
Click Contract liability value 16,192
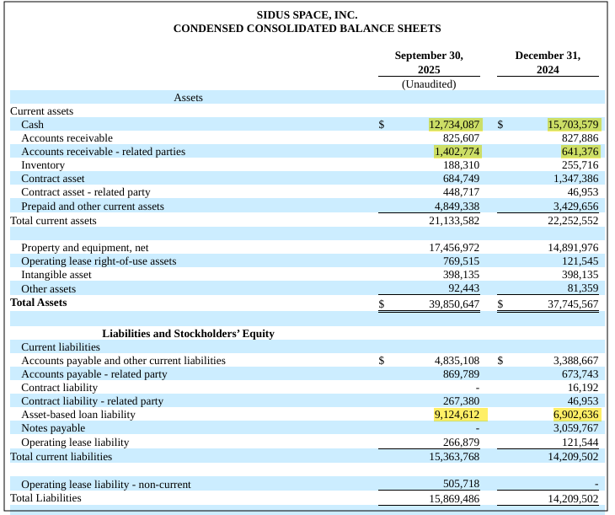(x=583, y=388)
